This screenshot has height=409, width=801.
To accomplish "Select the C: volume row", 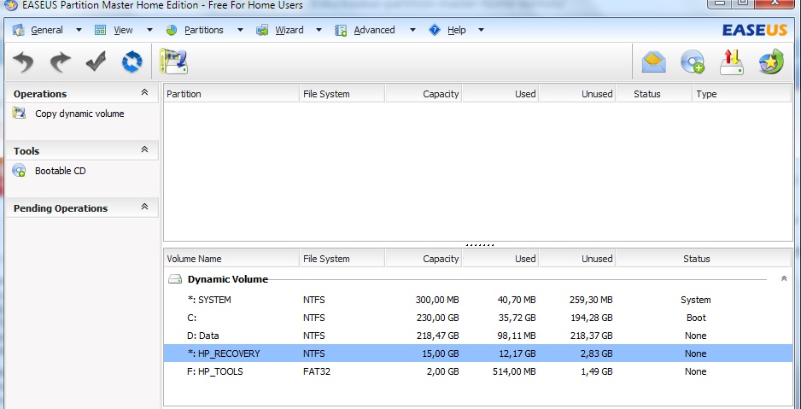I will click(478, 318).
